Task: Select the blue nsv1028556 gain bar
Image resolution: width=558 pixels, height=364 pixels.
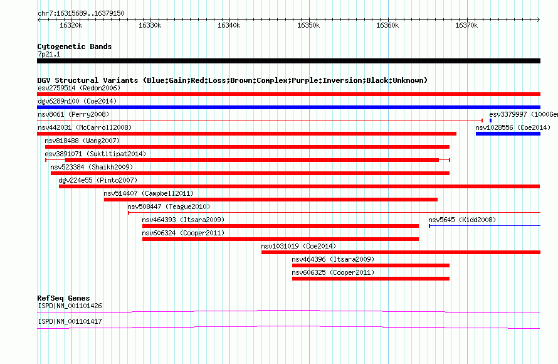Action: coord(508,134)
